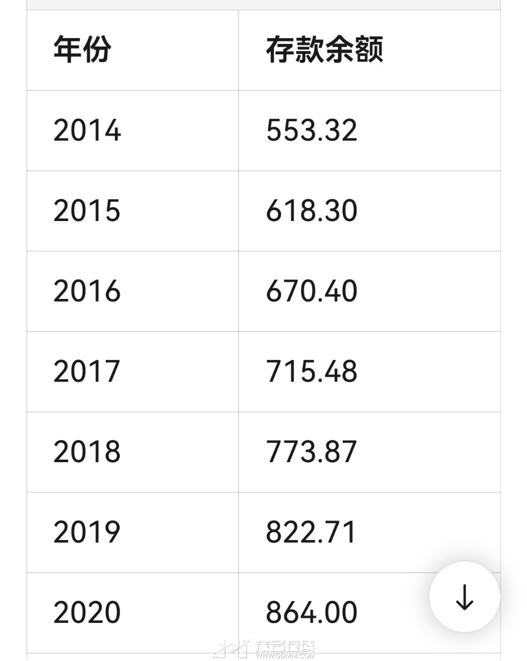Click the 618.30 balance value
Viewport: 527px width, 661px height.
point(311,211)
